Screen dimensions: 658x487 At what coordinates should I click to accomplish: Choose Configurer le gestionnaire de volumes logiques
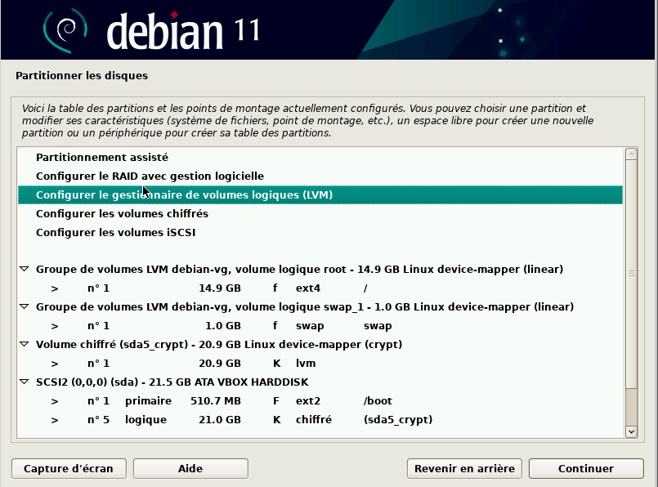tap(184, 195)
